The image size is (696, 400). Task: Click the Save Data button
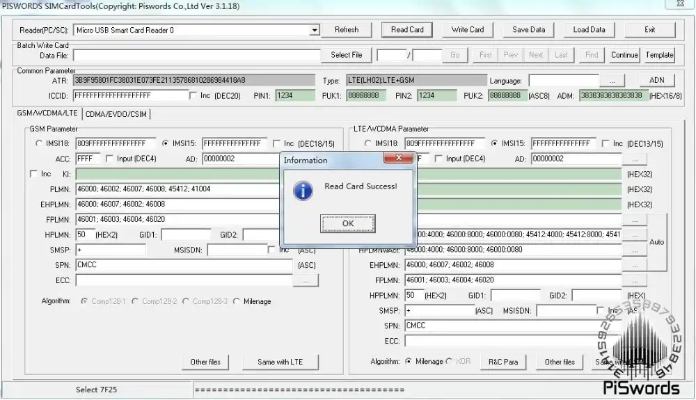click(528, 30)
